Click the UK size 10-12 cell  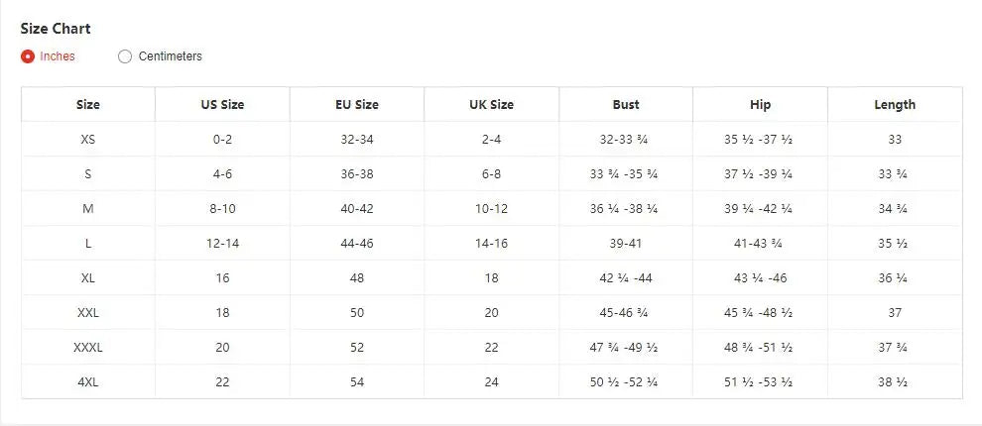(491, 209)
